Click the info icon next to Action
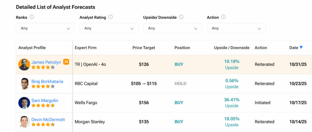 point(223,17)
